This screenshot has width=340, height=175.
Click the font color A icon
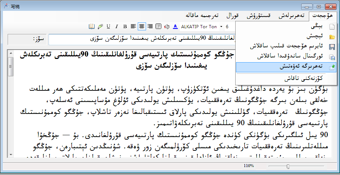click(175, 26)
